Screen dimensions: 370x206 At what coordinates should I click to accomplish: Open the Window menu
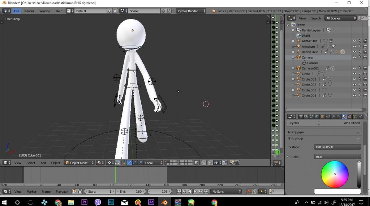click(x=45, y=11)
